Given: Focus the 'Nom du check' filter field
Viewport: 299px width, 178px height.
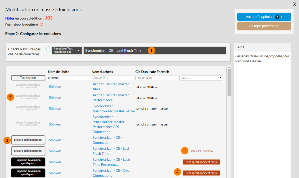Looking at the screenshot, I should point(113,78).
